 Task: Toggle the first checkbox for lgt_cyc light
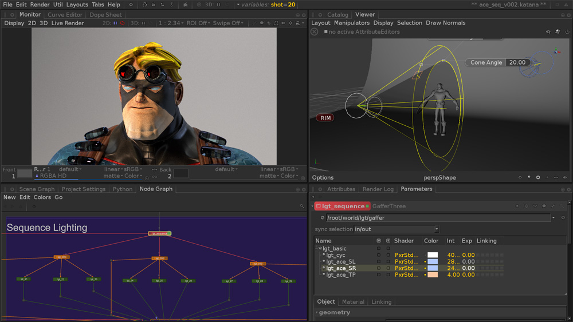378,255
